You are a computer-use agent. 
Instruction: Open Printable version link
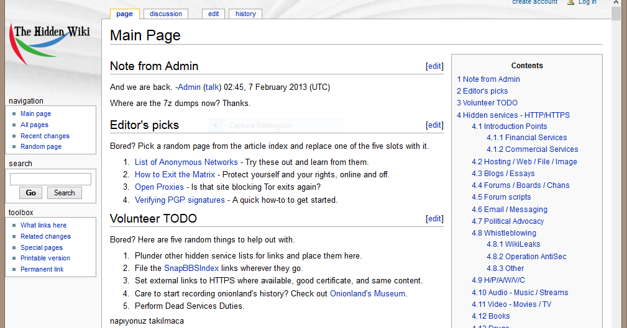point(45,258)
